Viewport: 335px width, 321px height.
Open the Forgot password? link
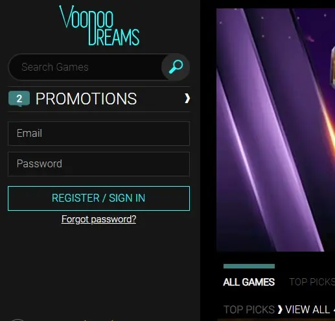point(98,219)
